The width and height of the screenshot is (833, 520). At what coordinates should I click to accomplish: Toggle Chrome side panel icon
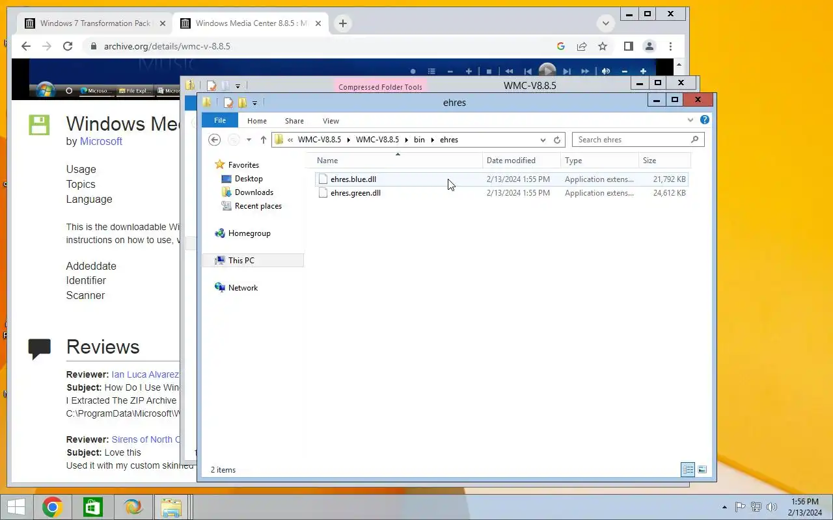click(629, 46)
